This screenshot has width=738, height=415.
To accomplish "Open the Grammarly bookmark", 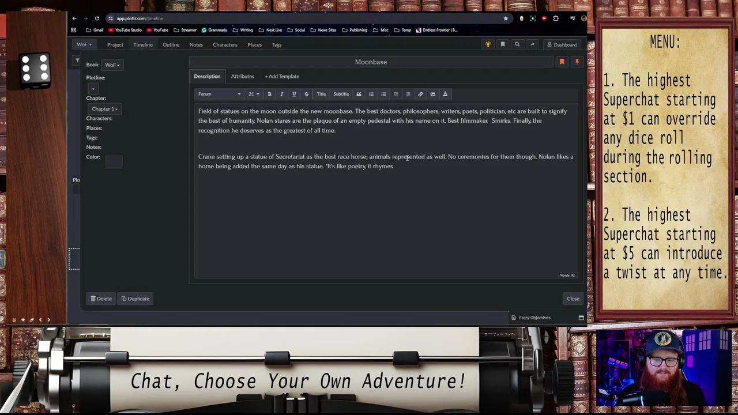I will (214, 30).
